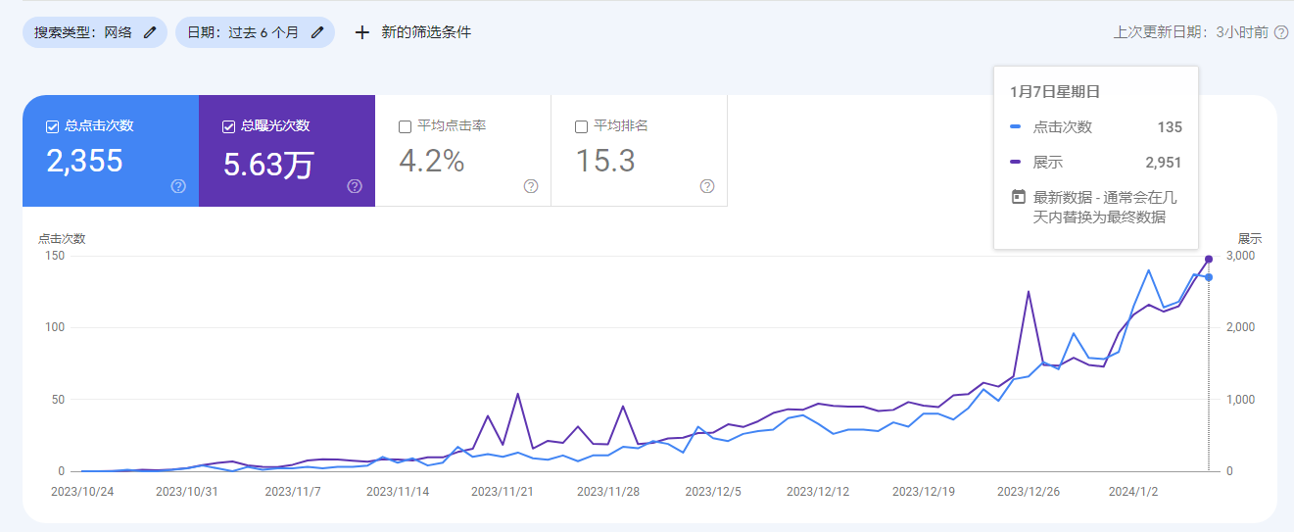Image resolution: width=1294 pixels, height=532 pixels.
Task: Click the plus icon beside 新的筛选条件
Action: [x=362, y=32]
